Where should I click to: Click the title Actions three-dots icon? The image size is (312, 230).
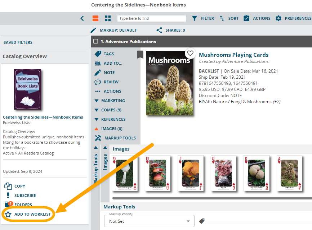(x=98, y=91)
